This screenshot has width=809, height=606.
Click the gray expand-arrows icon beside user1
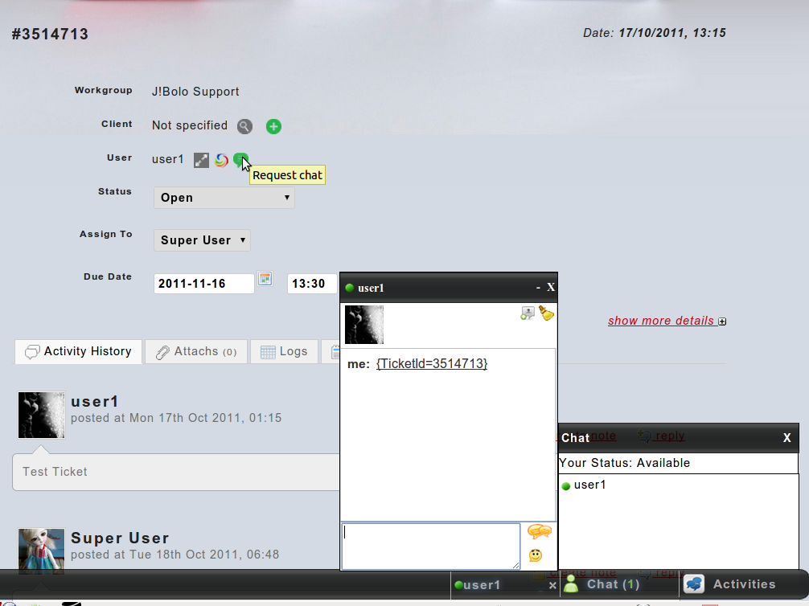coord(201,160)
